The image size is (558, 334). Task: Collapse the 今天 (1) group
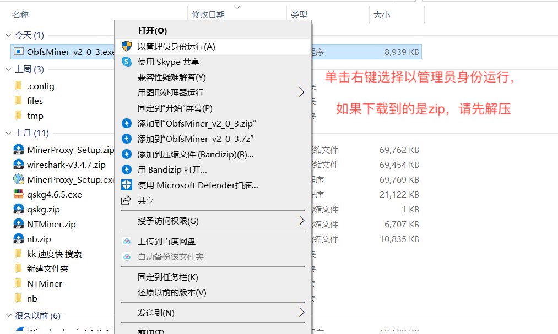pyautogui.click(x=8, y=35)
